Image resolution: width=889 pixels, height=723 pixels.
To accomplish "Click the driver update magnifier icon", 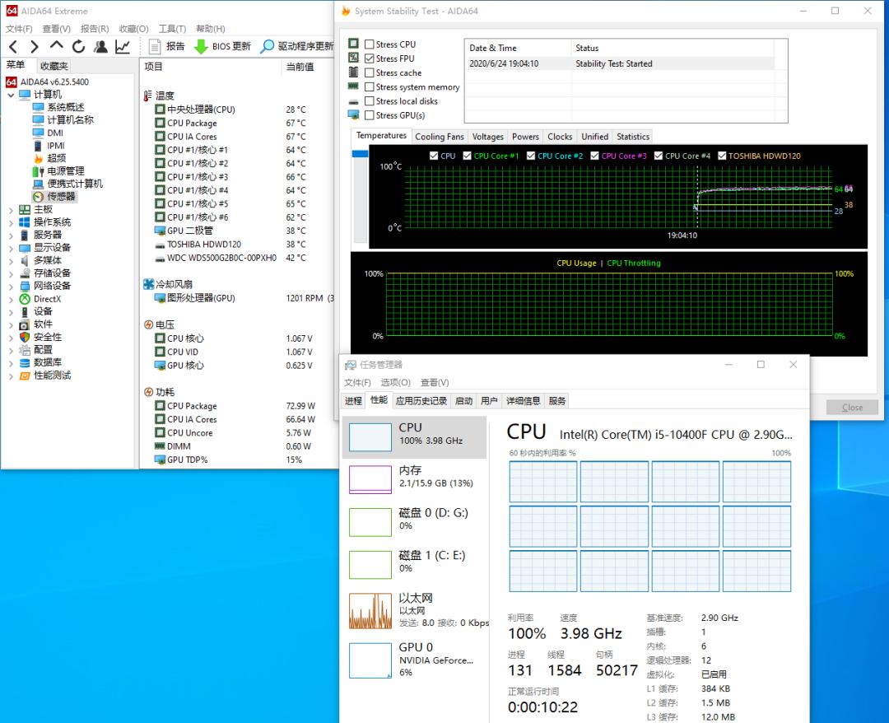I will coord(268,47).
